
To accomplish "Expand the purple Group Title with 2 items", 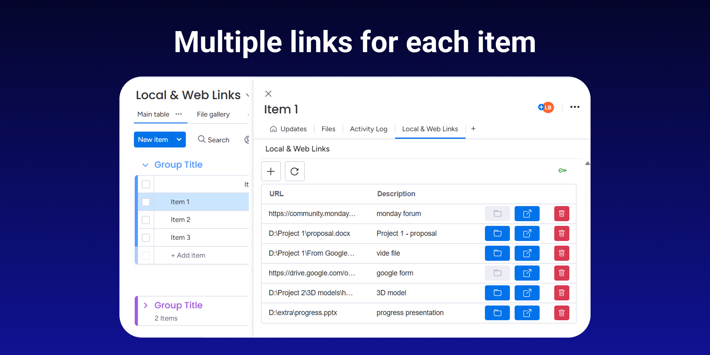I will (146, 305).
